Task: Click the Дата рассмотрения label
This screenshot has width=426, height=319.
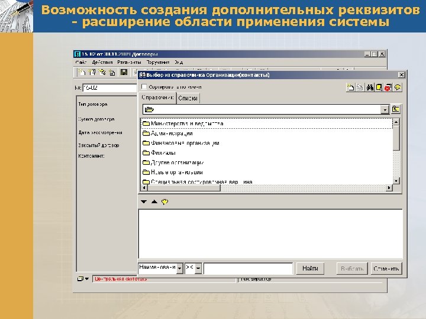Action: tap(100, 133)
